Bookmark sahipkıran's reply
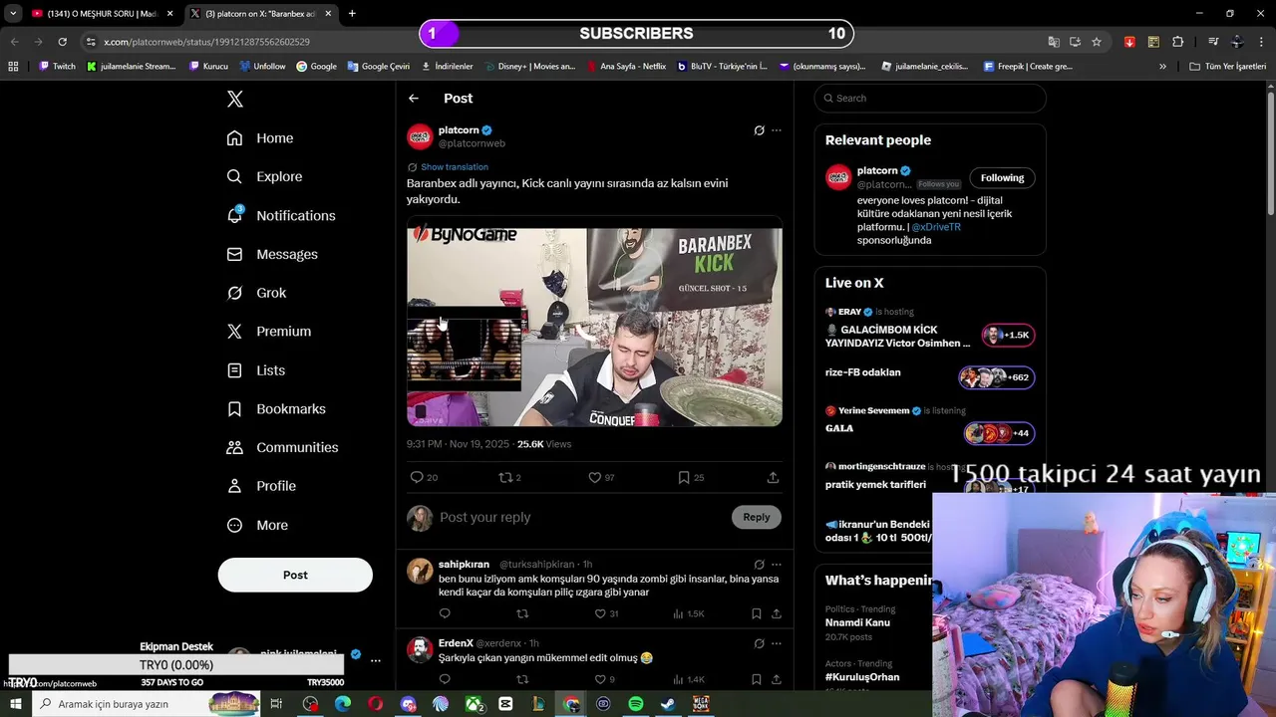Screen dimensions: 1276x717 click(757, 614)
